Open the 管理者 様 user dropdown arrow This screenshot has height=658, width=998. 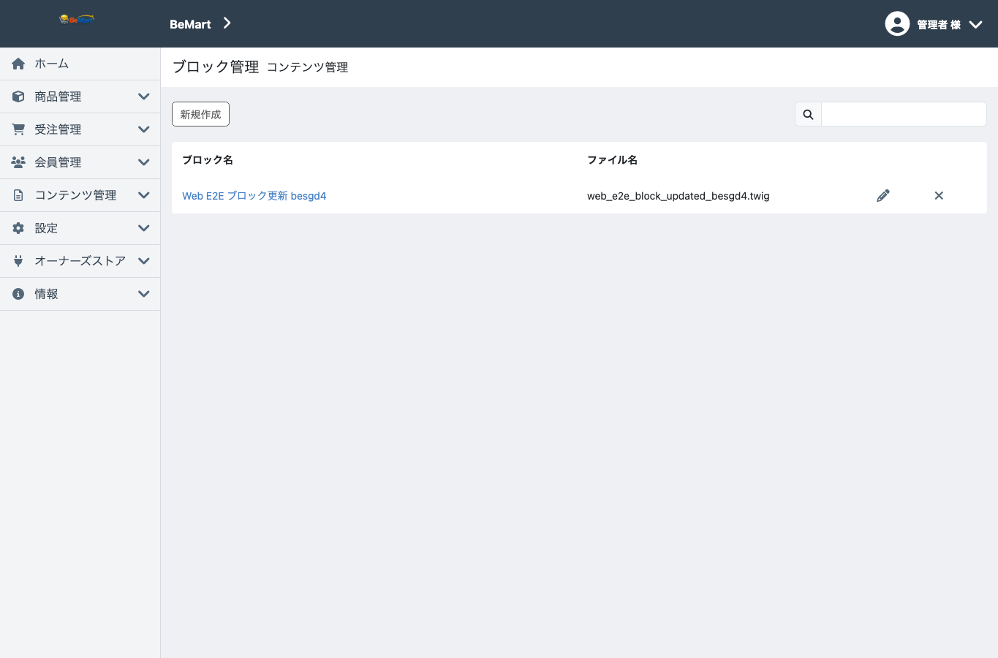tap(975, 24)
